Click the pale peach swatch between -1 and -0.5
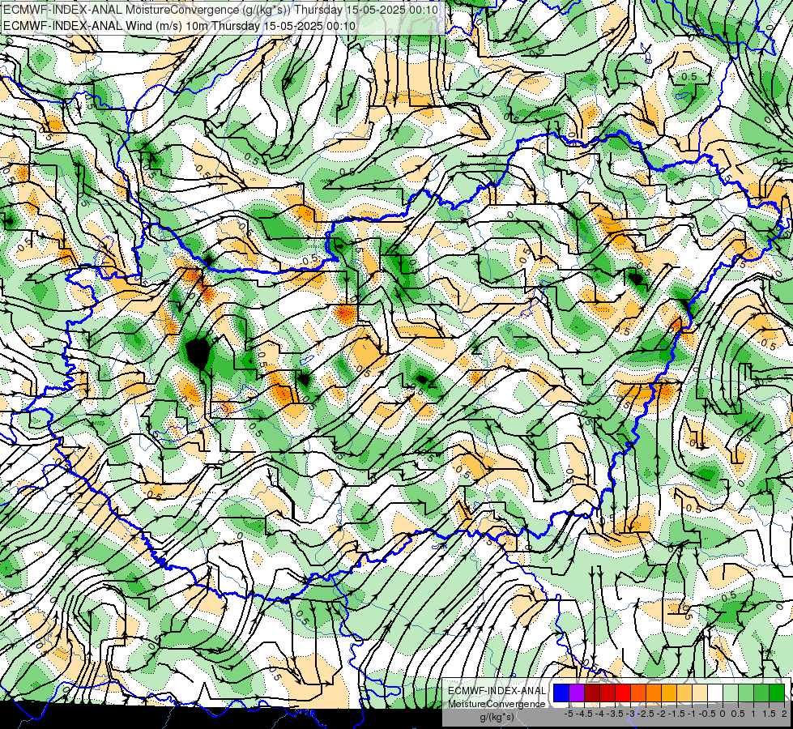This screenshot has height=729, width=793. point(700,693)
